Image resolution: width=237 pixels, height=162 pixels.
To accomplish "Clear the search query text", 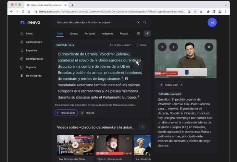I will [x=138, y=23].
